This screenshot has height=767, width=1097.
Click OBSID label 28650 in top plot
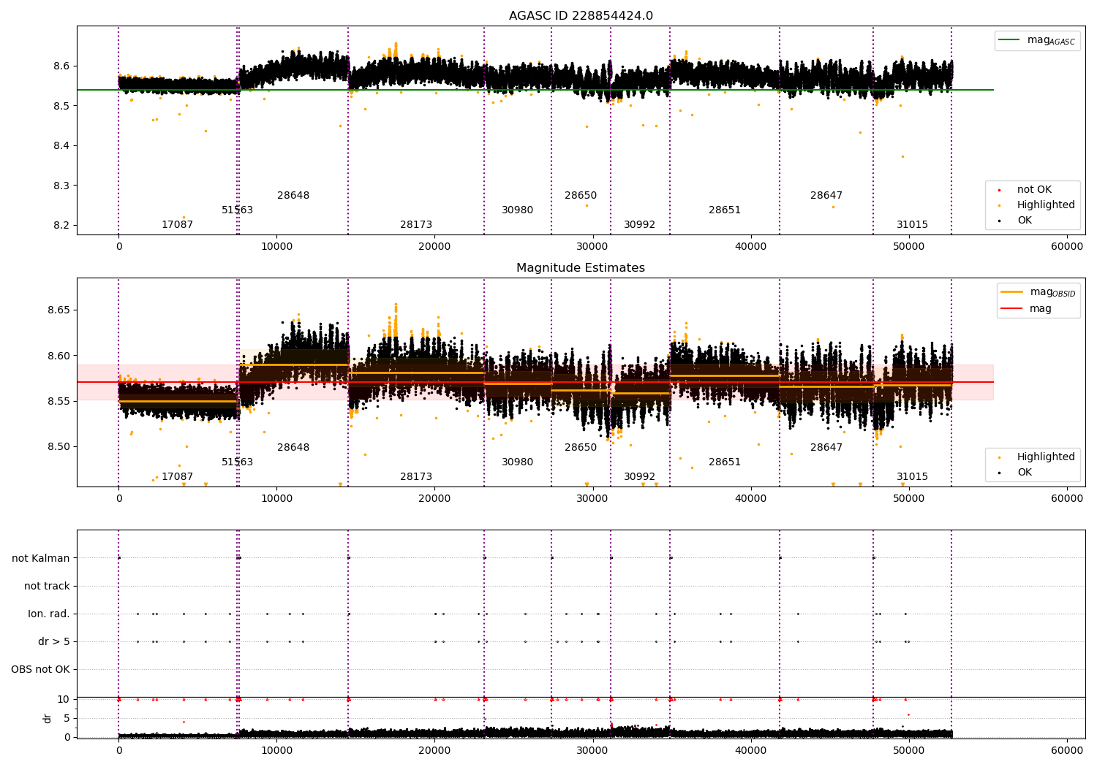(581, 196)
